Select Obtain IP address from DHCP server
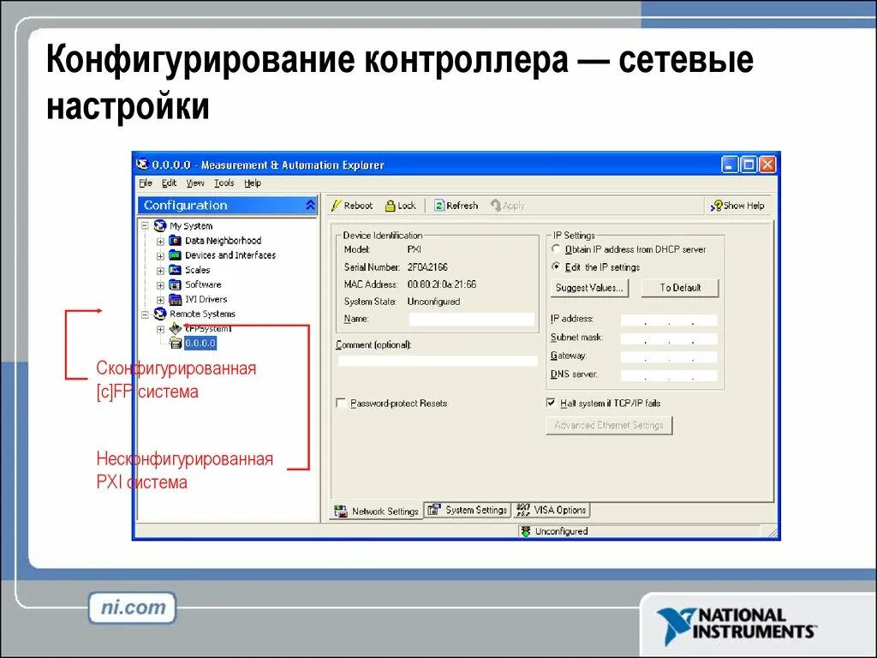 (556, 249)
